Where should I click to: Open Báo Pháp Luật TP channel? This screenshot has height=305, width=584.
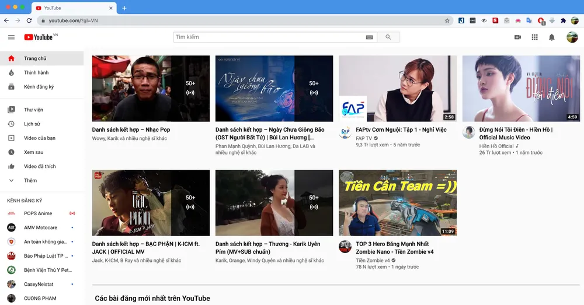(41, 256)
